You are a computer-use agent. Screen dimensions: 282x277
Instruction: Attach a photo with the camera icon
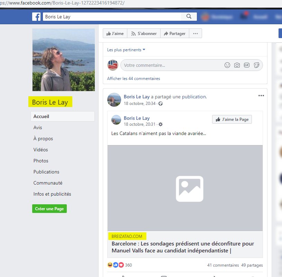click(237, 65)
